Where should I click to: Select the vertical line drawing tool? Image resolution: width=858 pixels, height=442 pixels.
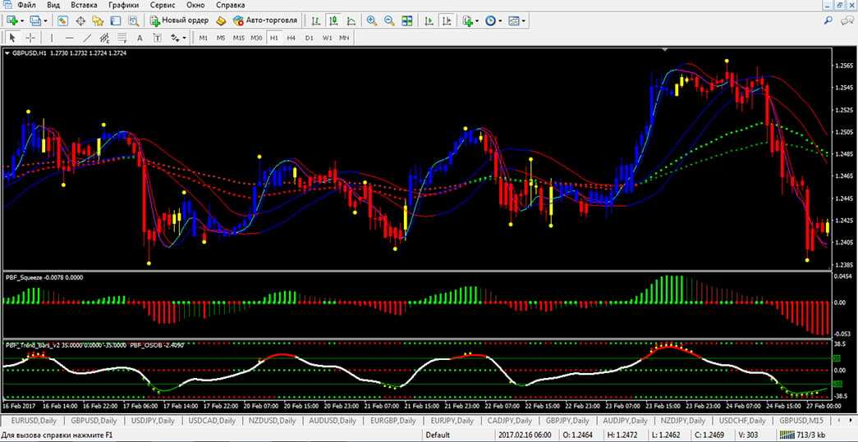pos(52,38)
